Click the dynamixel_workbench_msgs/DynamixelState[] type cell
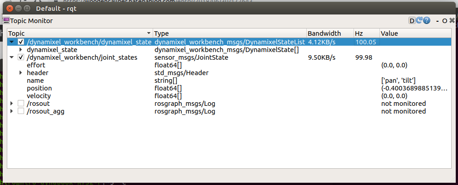Viewport: 458px width, 185px height. tap(226, 50)
